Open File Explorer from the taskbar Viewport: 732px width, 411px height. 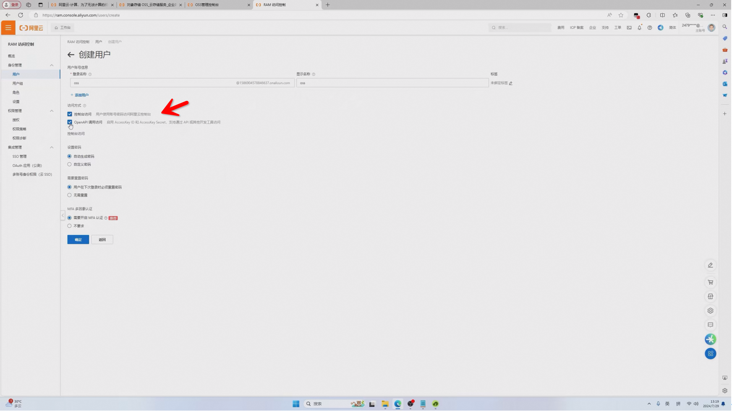click(x=385, y=404)
